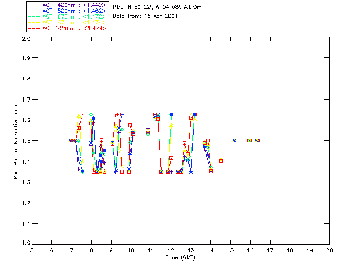Click the y-axis label 1.6
Image resolution: width=339 pixels, height=271 pixels.
pyautogui.click(x=26, y=120)
